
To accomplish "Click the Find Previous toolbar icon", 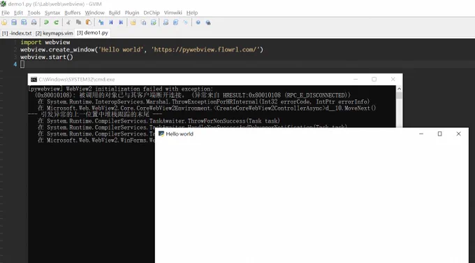I will [x=121, y=22].
